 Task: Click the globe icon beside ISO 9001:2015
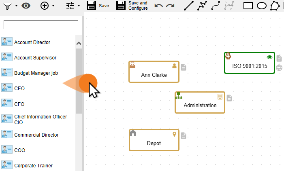coord(279,68)
